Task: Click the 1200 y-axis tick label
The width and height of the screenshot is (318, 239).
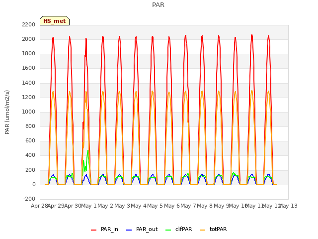Action: [x=29, y=97]
